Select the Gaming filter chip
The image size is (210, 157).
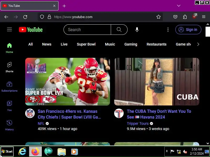(x=131, y=44)
